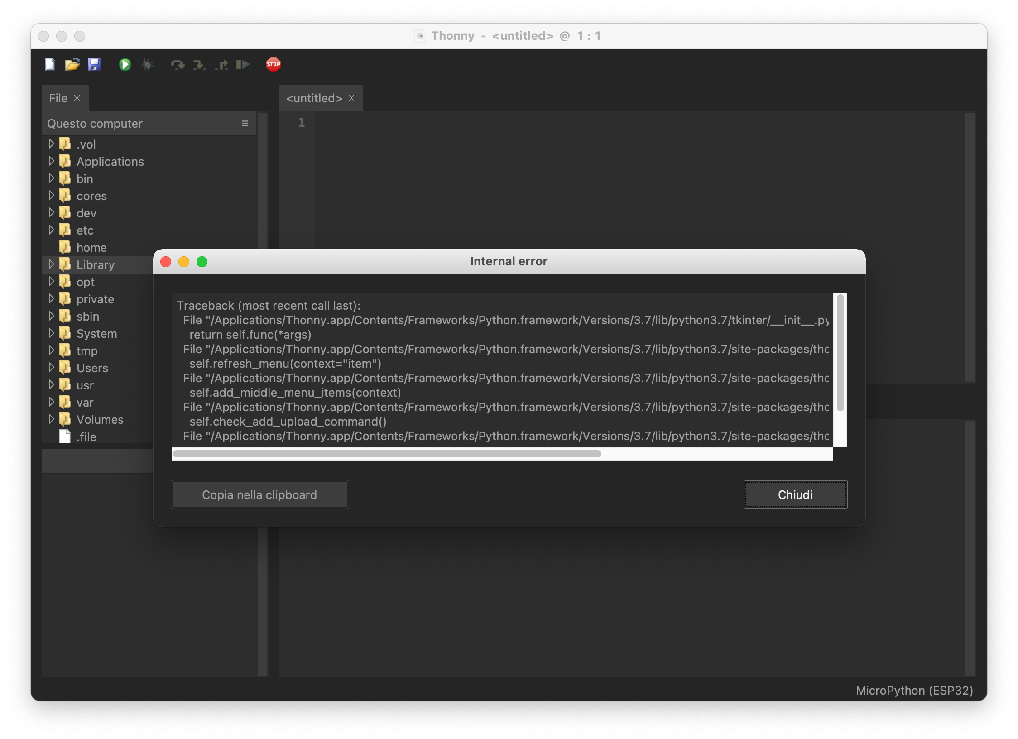1018x739 pixels.
Task: Click the red STOP icon
Action: [x=273, y=64]
